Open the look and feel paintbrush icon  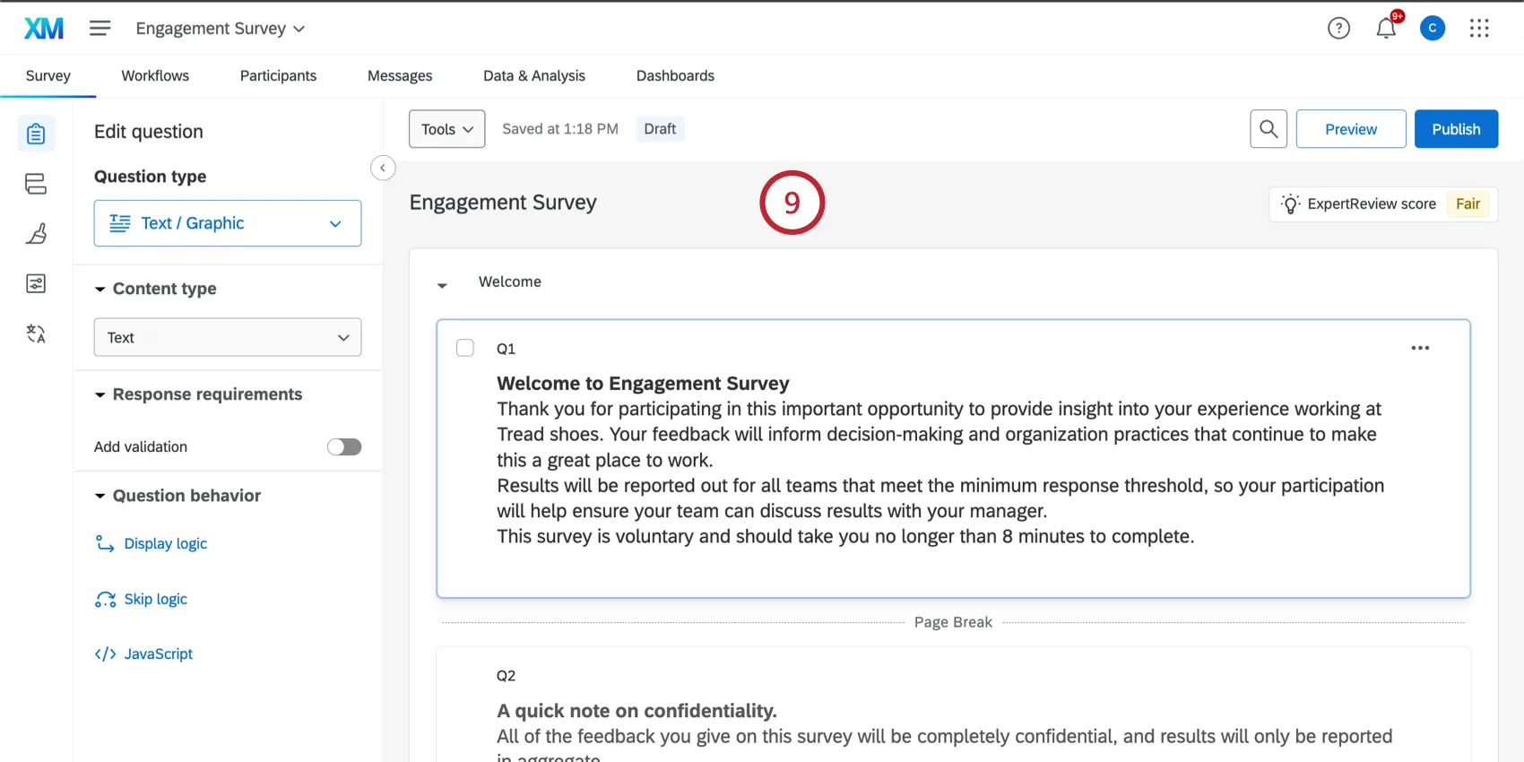click(x=36, y=234)
